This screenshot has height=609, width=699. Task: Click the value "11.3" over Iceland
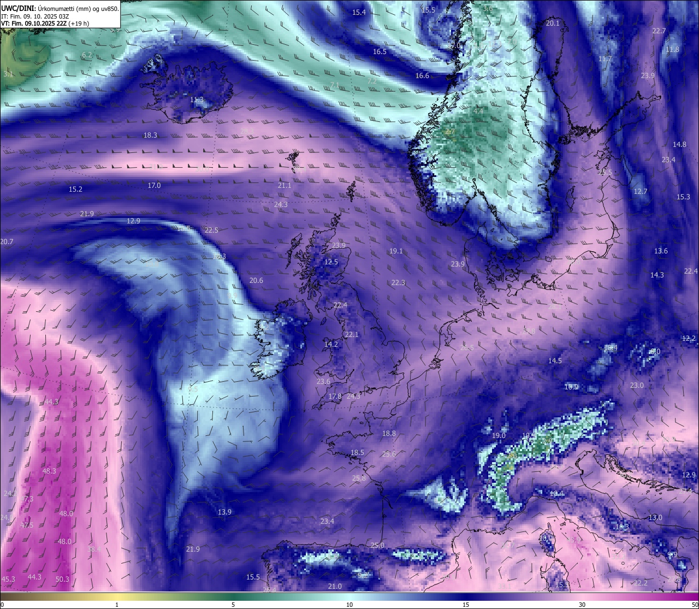[197, 100]
